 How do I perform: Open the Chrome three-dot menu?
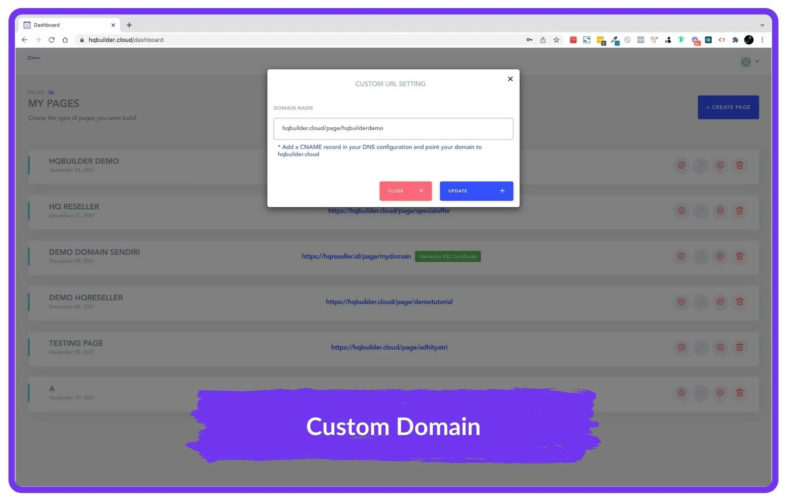(x=762, y=40)
